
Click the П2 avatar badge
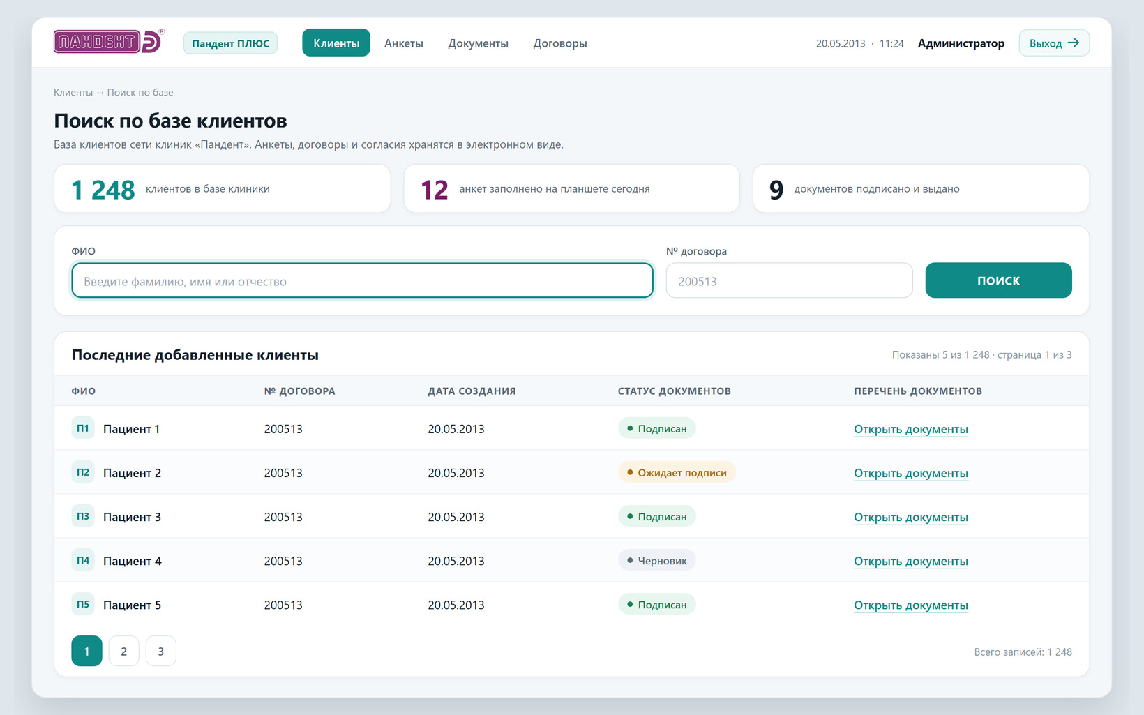83,472
